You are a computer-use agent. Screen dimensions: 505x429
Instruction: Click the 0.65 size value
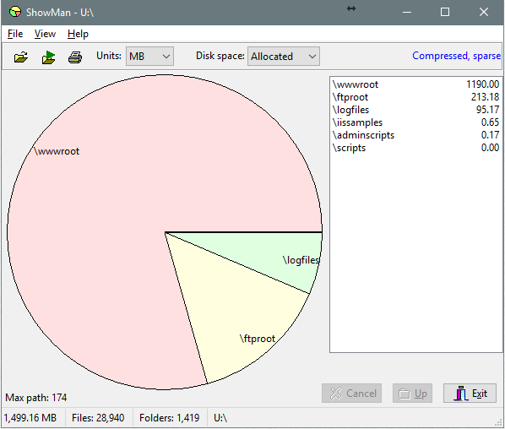point(490,122)
